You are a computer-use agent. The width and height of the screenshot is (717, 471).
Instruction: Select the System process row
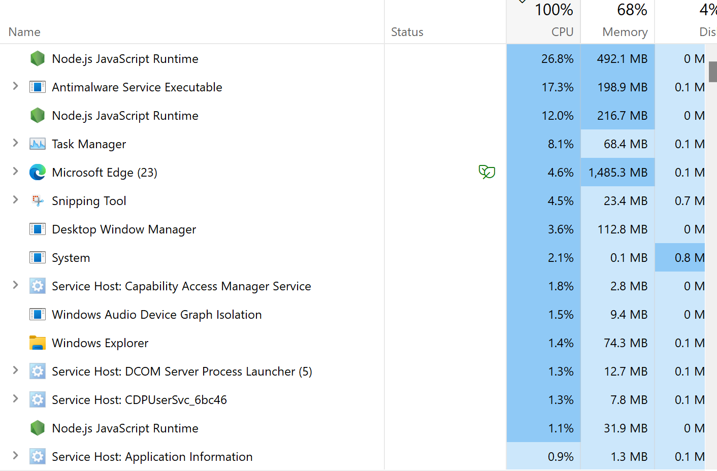(71, 257)
